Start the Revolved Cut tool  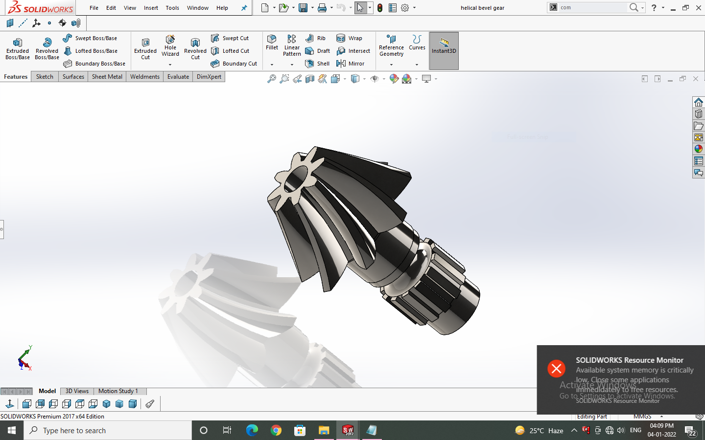195,49
